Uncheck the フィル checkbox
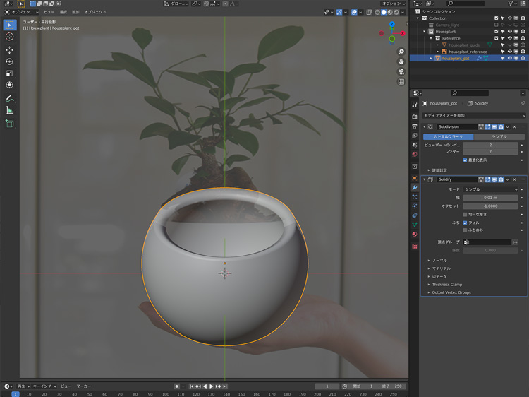529x397 pixels. click(464, 223)
